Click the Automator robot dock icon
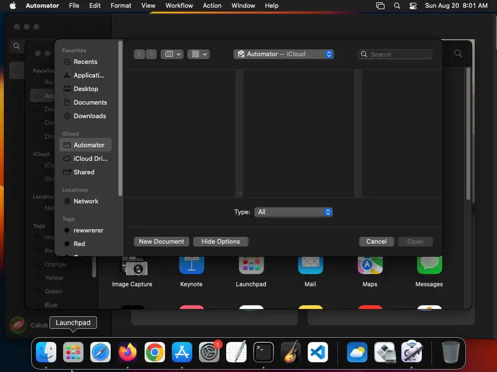Screen dimensions: 497x372 click(412, 352)
